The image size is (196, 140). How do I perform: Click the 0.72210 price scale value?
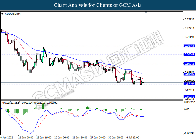click(x=189, y=28)
